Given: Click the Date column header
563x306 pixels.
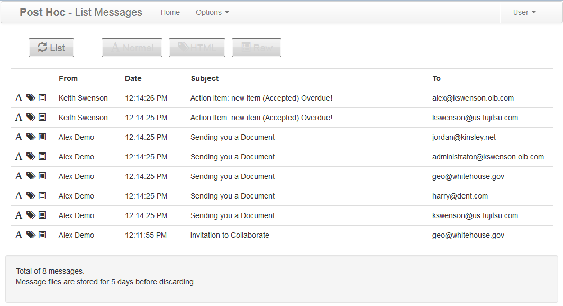Looking at the screenshot, I should pyautogui.click(x=133, y=78).
